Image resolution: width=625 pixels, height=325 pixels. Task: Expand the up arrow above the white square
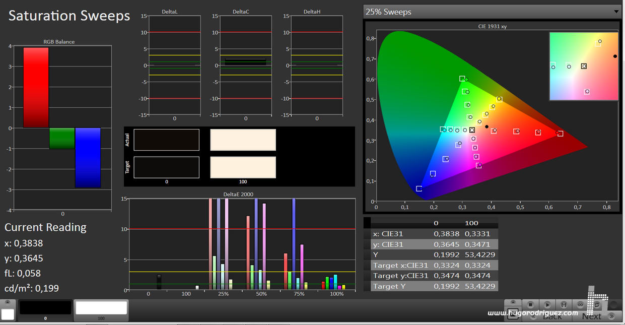[x=8, y=303]
